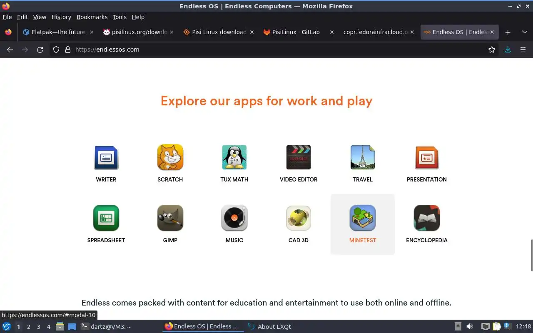
Task: Bookmark this page with the star
Action: click(x=492, y=50)
